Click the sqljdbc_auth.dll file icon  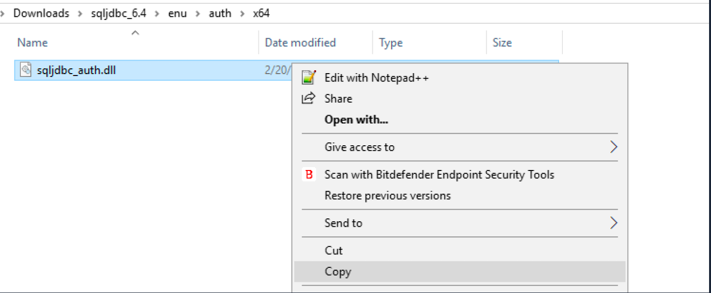tap(26, 71)
